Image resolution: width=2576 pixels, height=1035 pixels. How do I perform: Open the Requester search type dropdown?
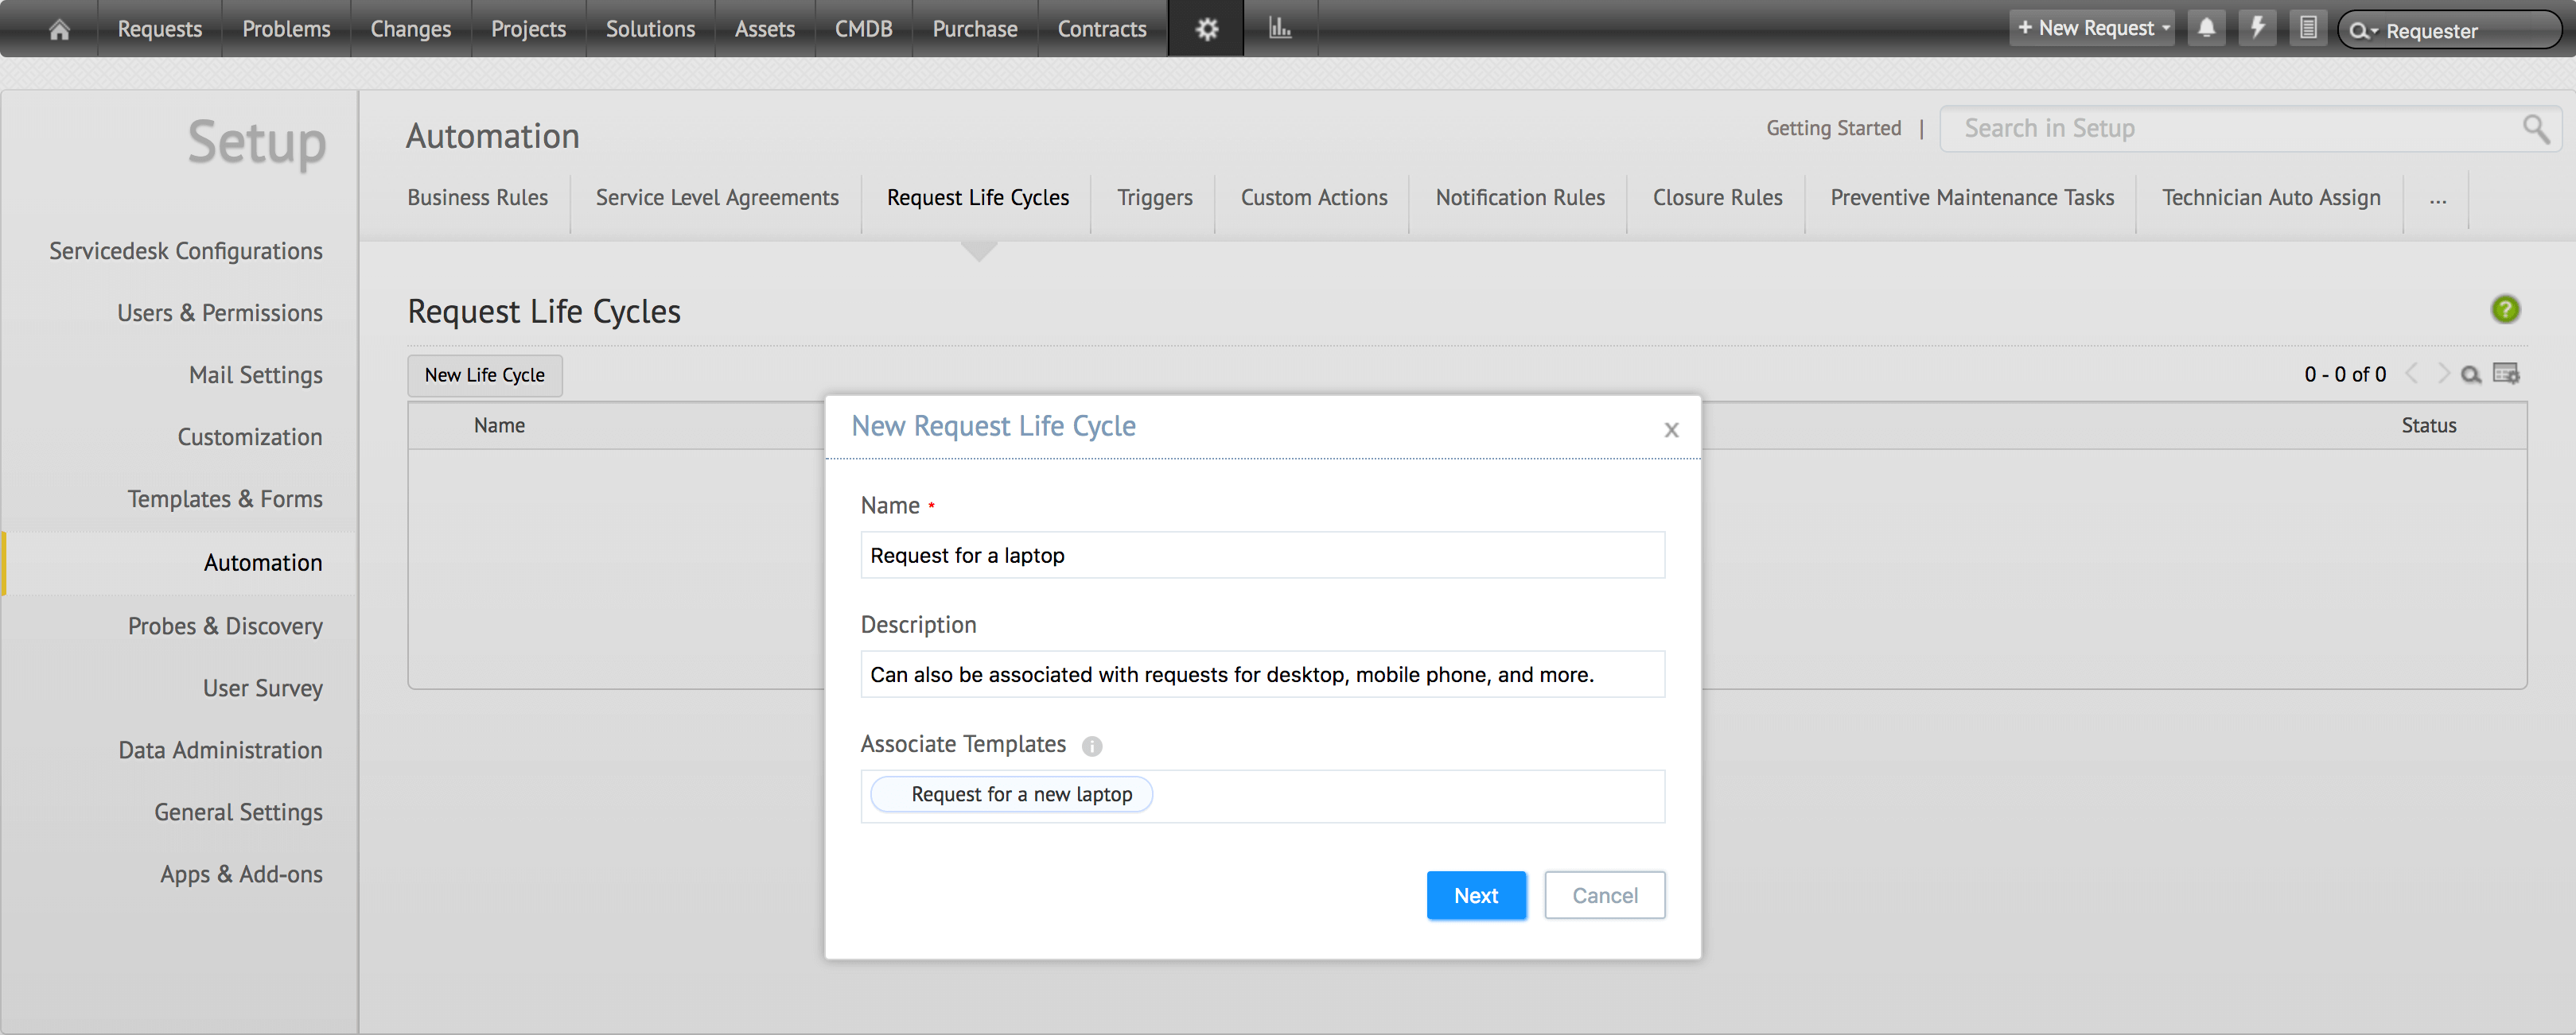tap(2364, 31)
